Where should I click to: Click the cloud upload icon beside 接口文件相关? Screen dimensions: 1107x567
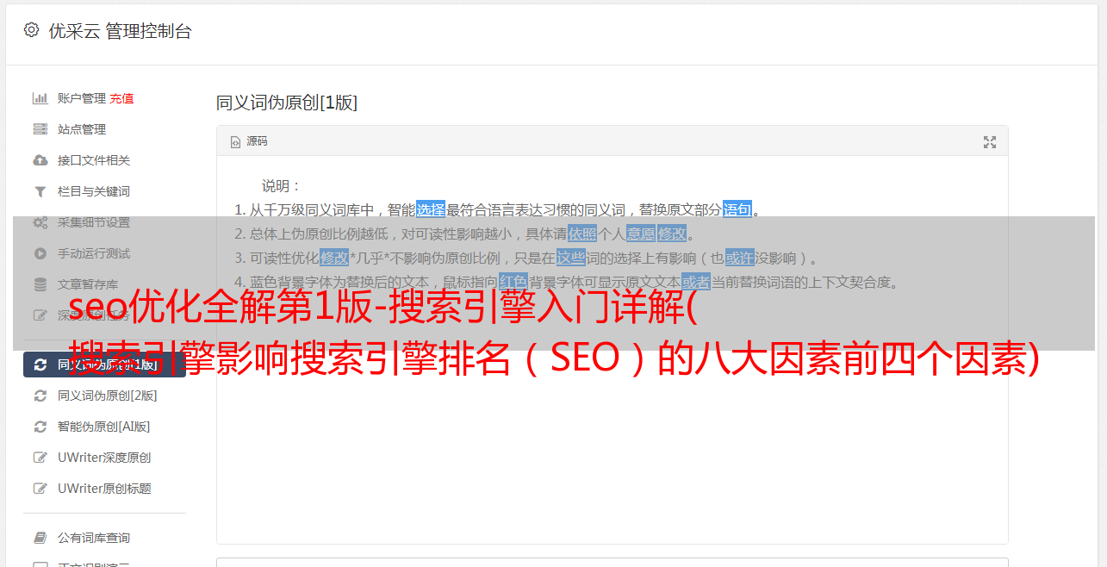40,160
